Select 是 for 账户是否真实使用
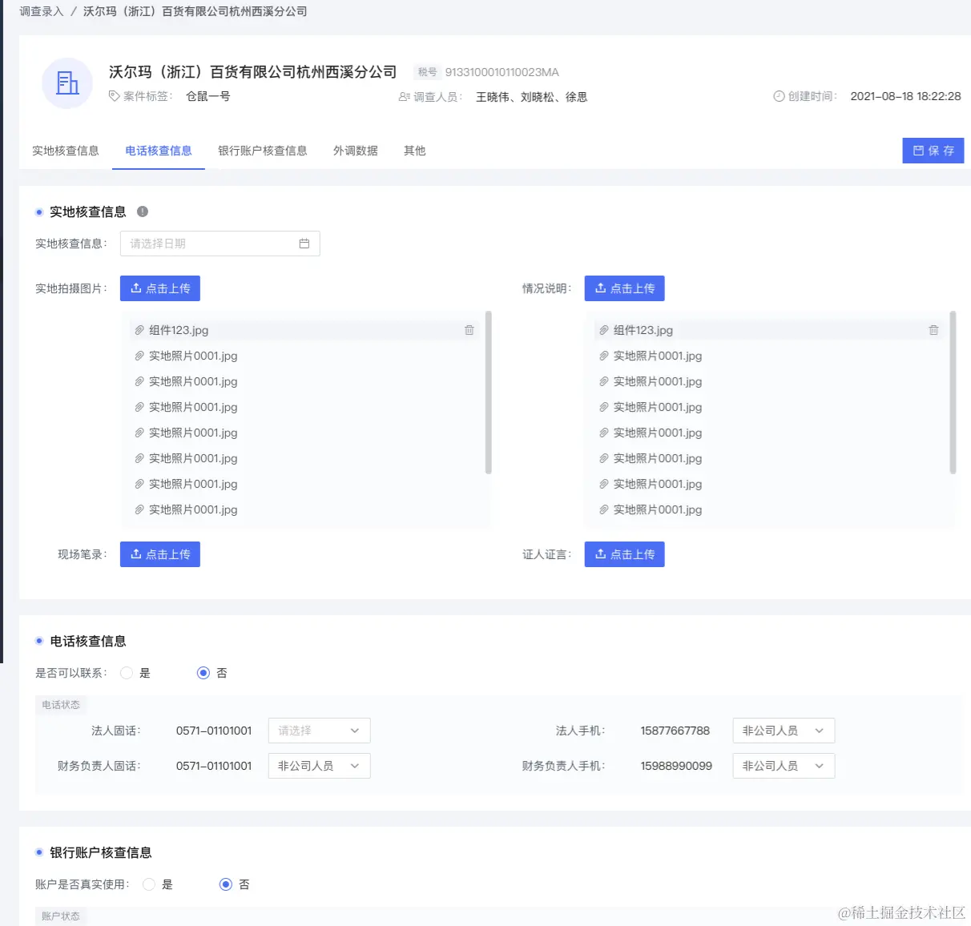971x926 pixels. [x=149, y=884]
